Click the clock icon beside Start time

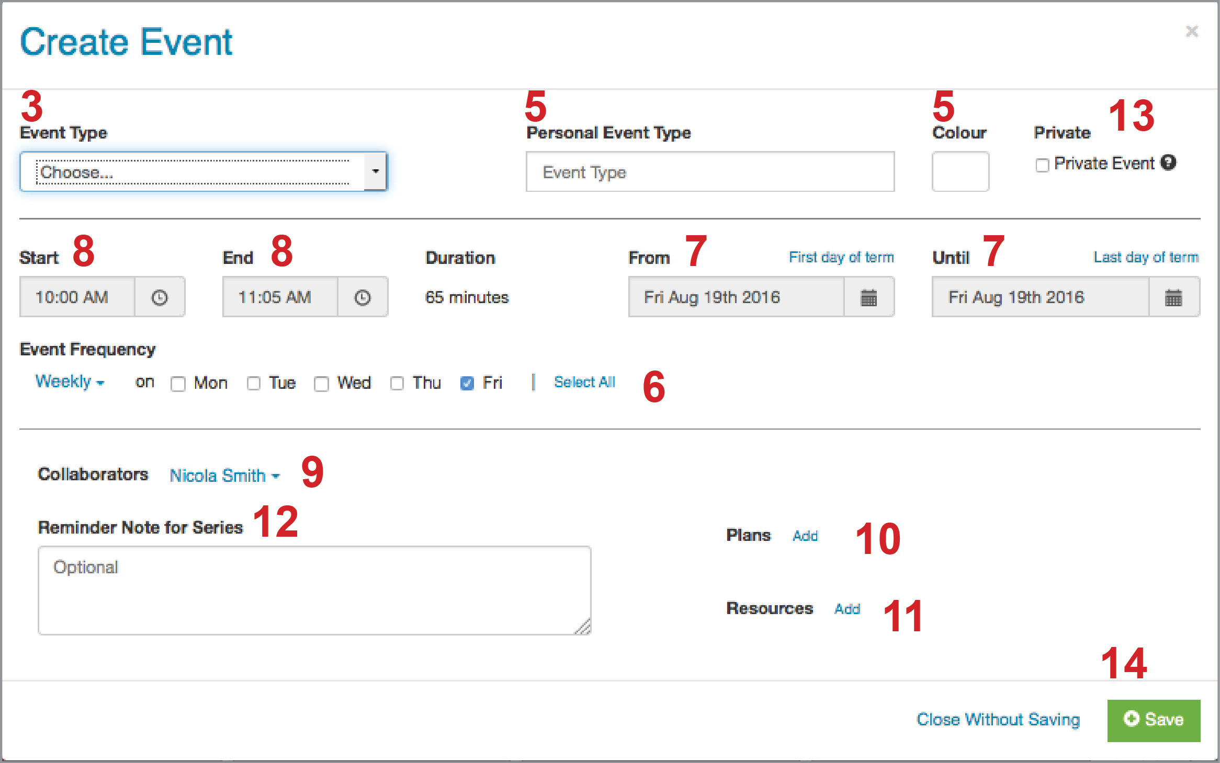160,297
